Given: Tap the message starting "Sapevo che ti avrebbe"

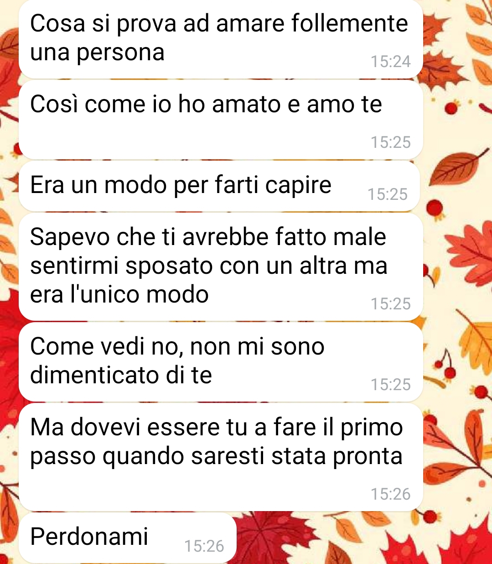Looking at the screenshot, I should 221,267.
